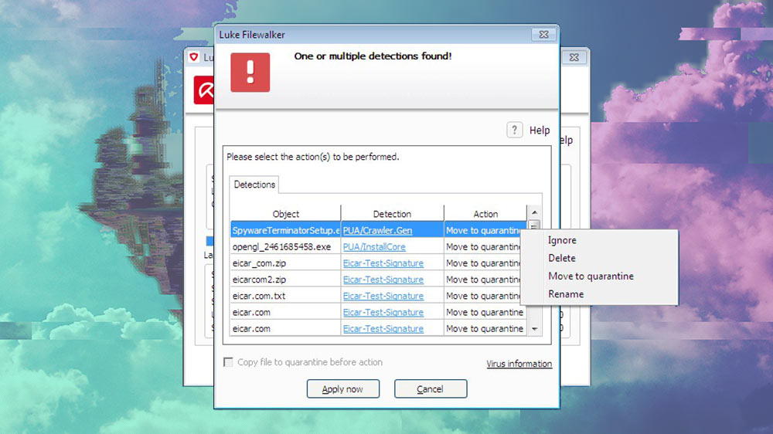Choose Ignore from the context menu

point(562,240)
